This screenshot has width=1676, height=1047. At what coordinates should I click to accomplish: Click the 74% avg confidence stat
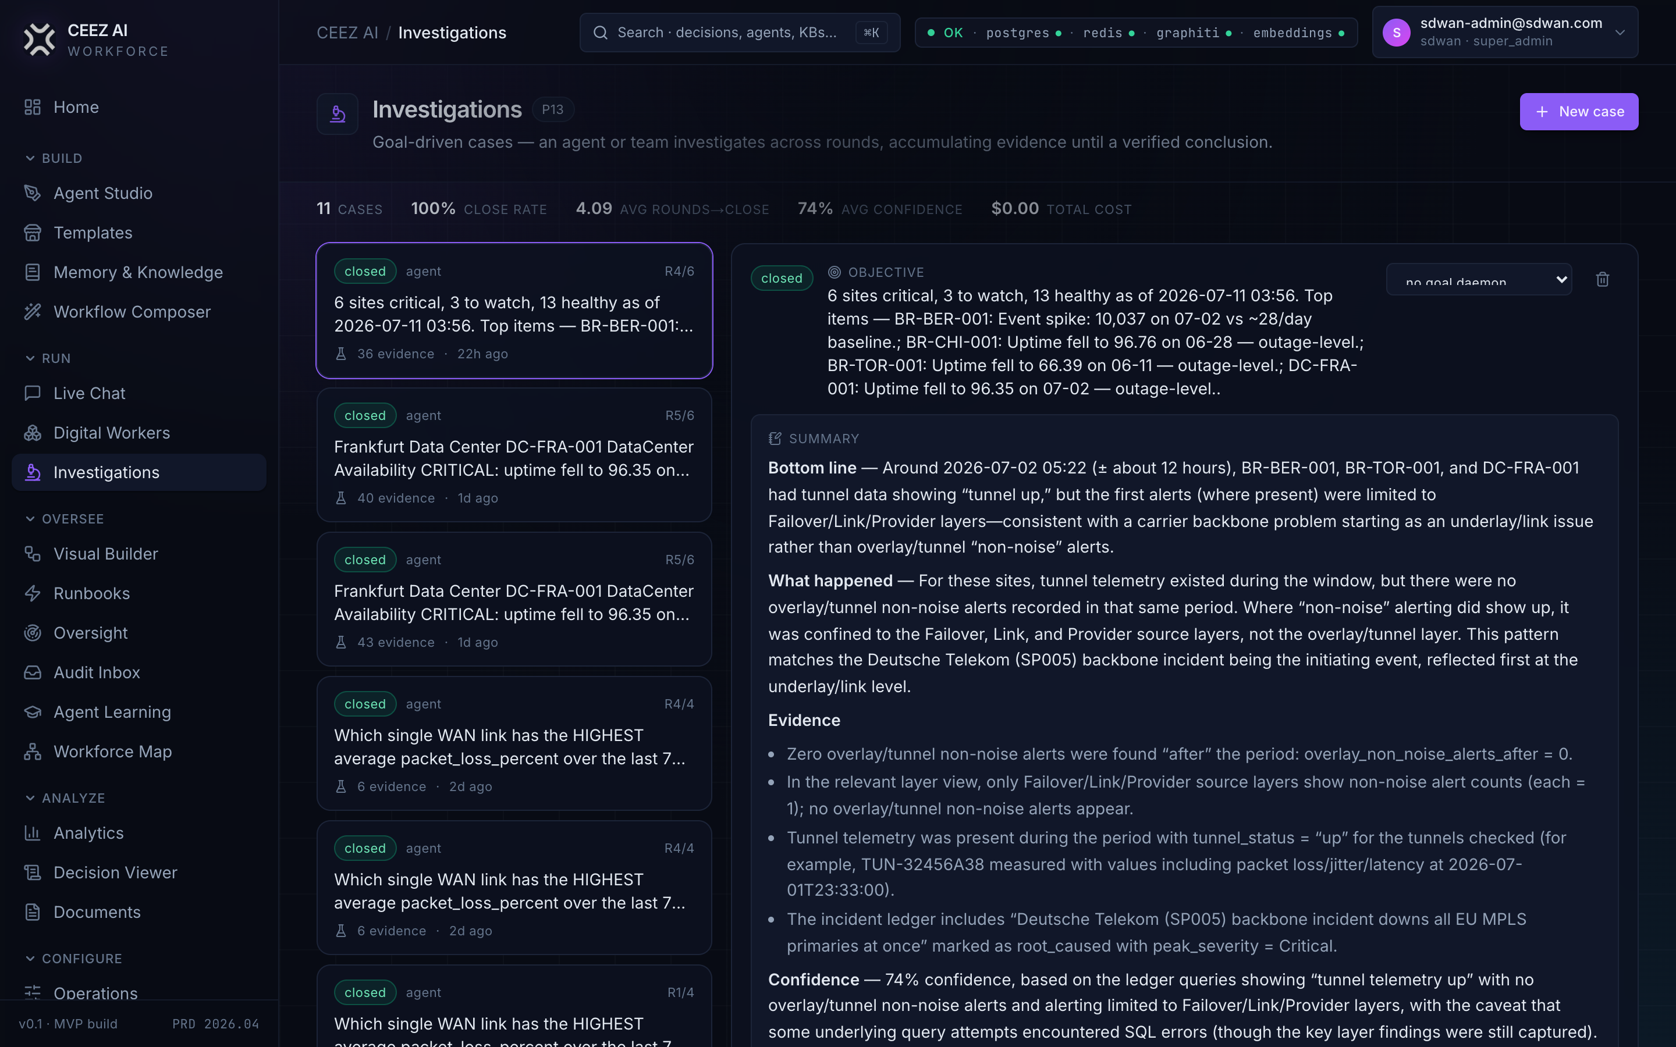[x=879, y=208]
